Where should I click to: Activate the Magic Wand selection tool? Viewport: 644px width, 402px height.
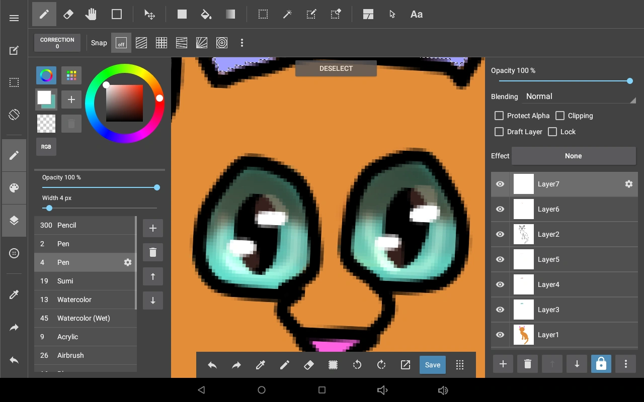[x=287, y=15]
